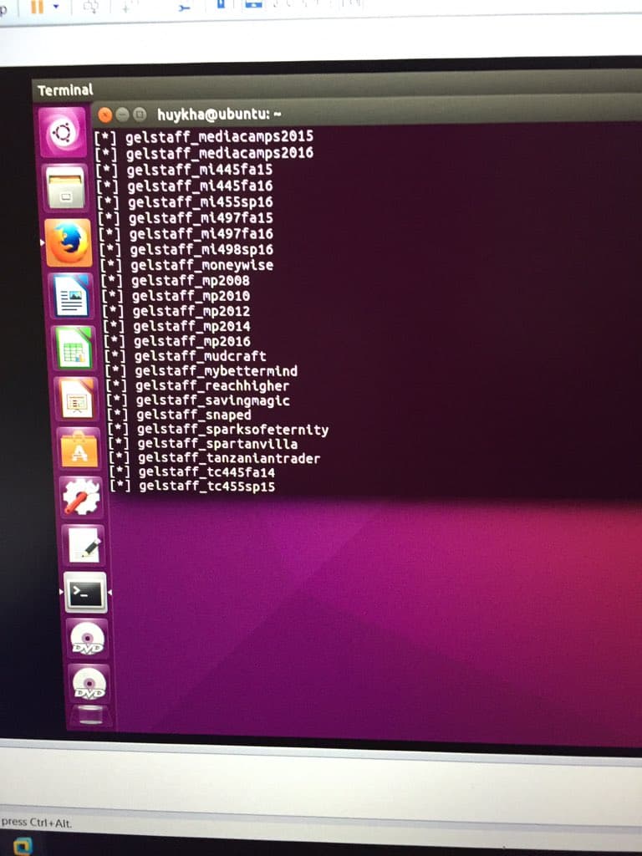Open LibreOffice Calc spreadsheet icon
The width and height of the screenshot is (642, 856).
[x=74, y=348]
